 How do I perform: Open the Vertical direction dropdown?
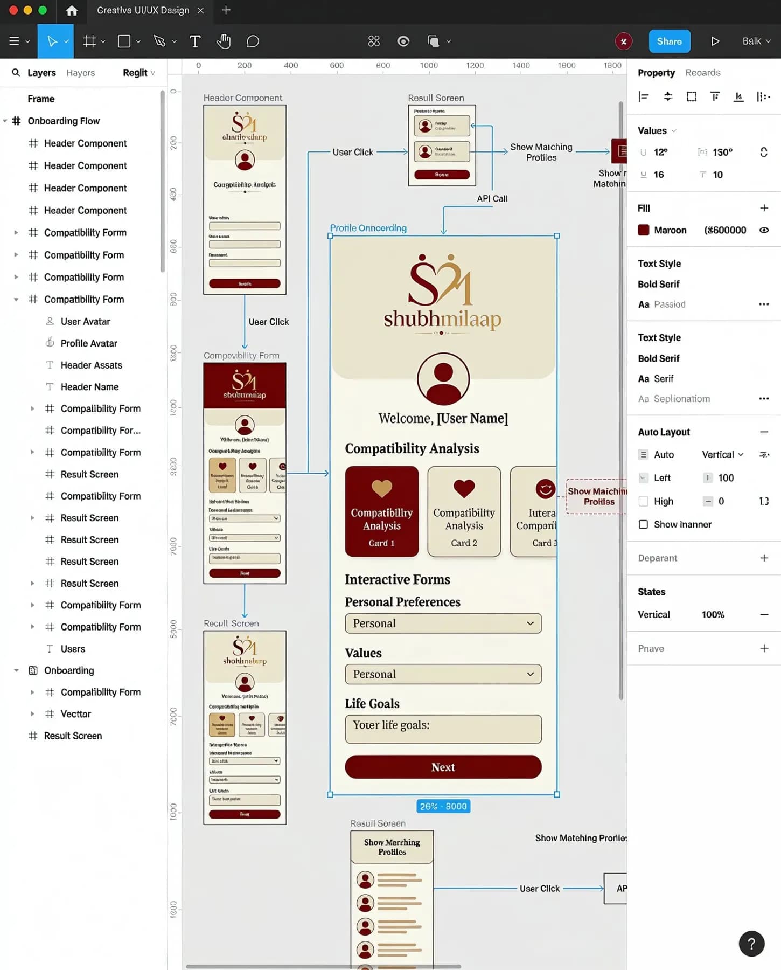click(x=722, y=455)
